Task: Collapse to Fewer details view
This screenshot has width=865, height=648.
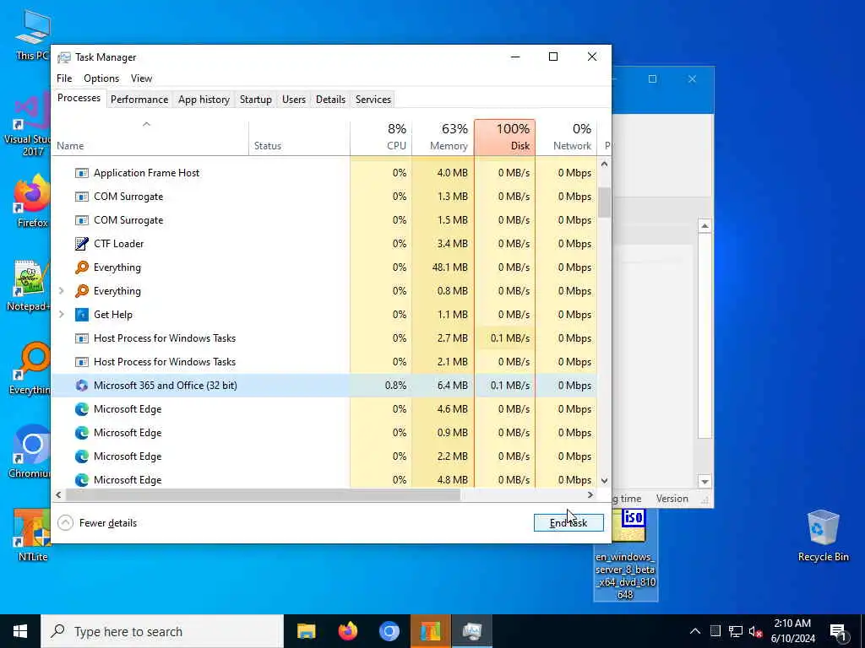Action: 98,523
